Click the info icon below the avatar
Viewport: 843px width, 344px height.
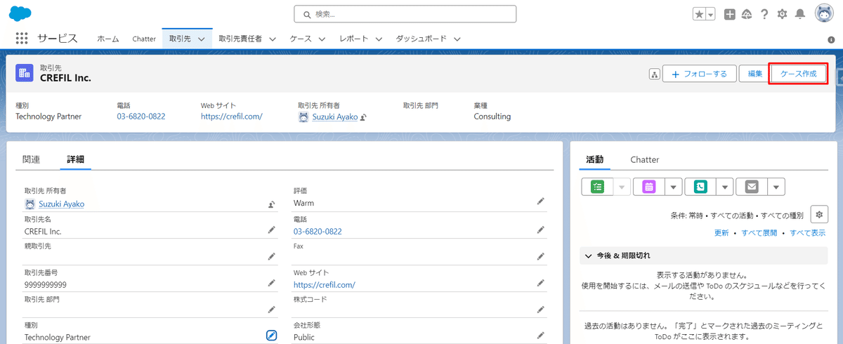pos(830,40)
